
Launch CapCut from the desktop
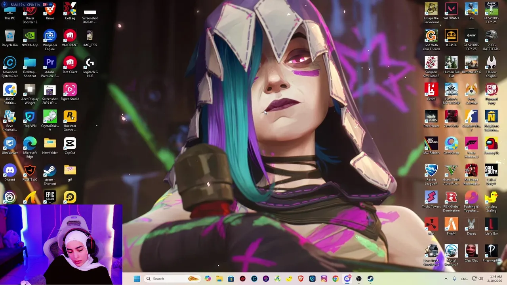click(70, 146)
